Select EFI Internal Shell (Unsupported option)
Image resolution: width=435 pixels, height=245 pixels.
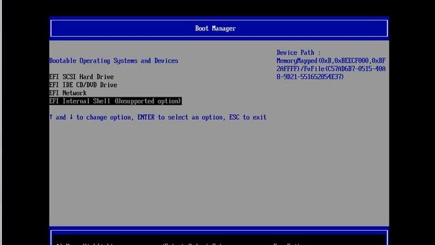116,101
